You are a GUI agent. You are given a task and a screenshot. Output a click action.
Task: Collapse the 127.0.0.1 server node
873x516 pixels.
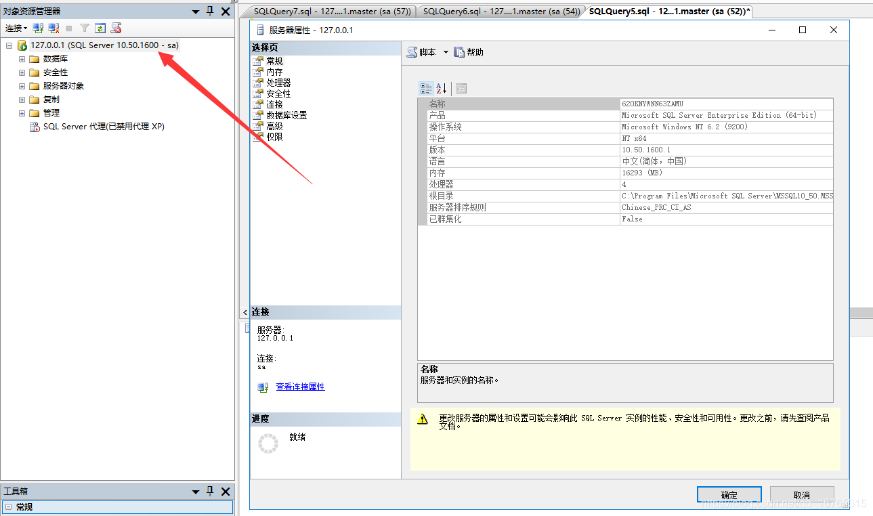click(9, 45)
